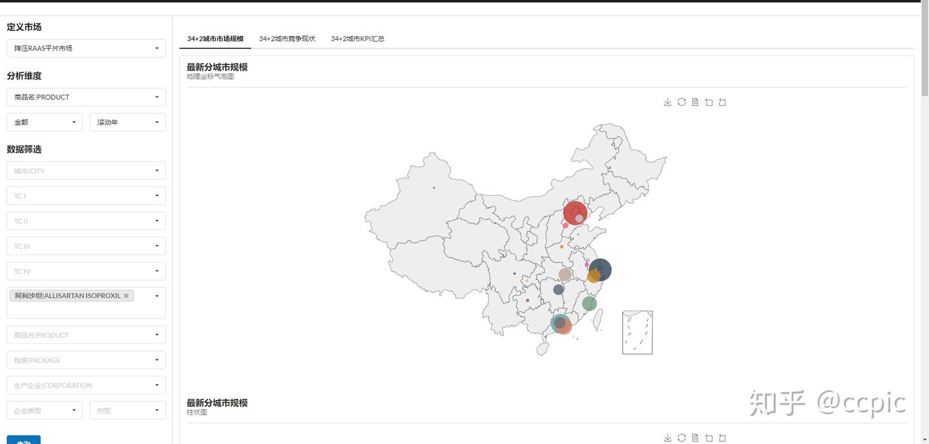Expand the 城市|CITY filter dropdown
Viewport: 929px width, 444px height.
pyautogui.click(x=86, y=170)
